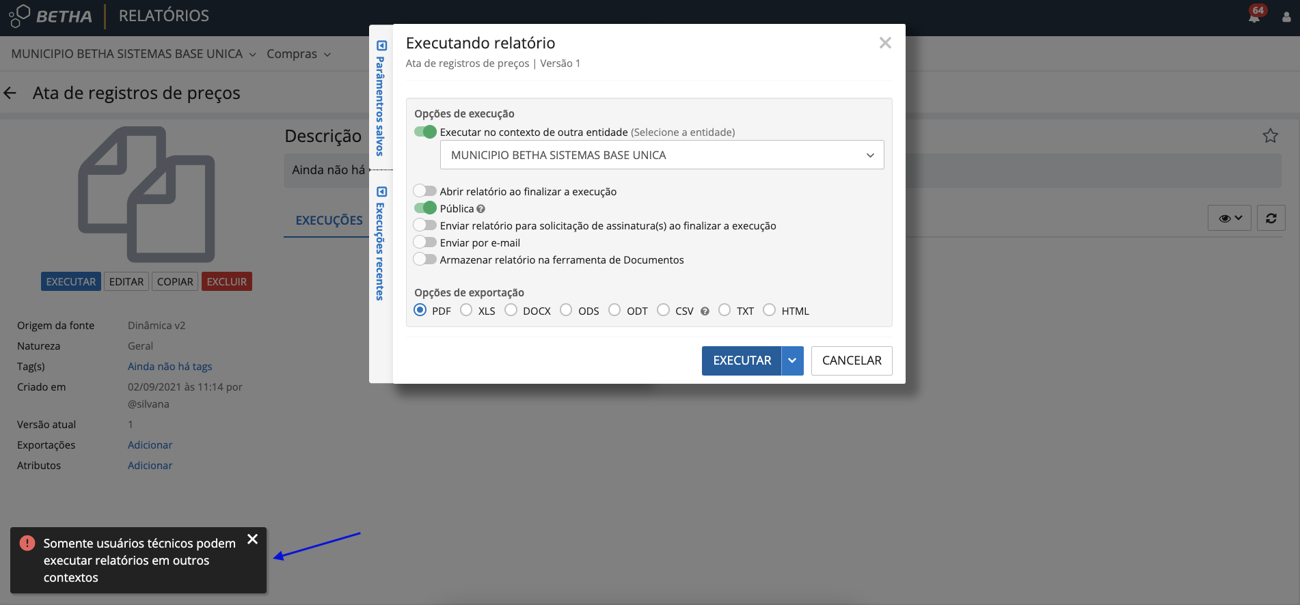The image size is (1300, 605).
Task: Toggle the Pública switch off
Action: coord(425,208)
